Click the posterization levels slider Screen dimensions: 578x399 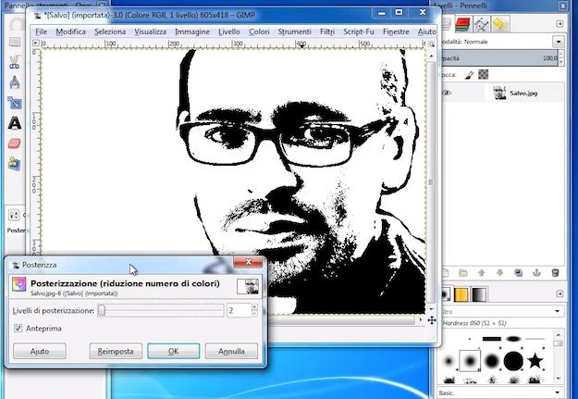pyautogui.click(x=161, y=310)
